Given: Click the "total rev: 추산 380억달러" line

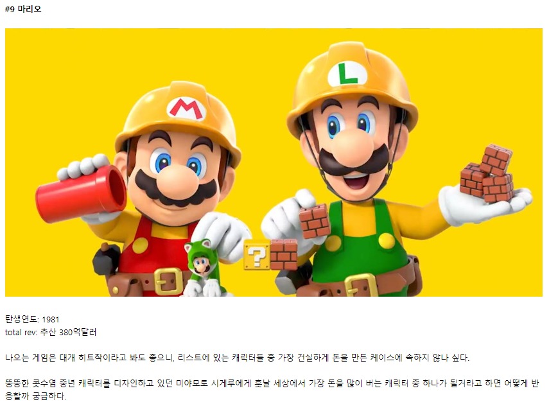Looking at the screenshot, I should click(x=51, y=332).
